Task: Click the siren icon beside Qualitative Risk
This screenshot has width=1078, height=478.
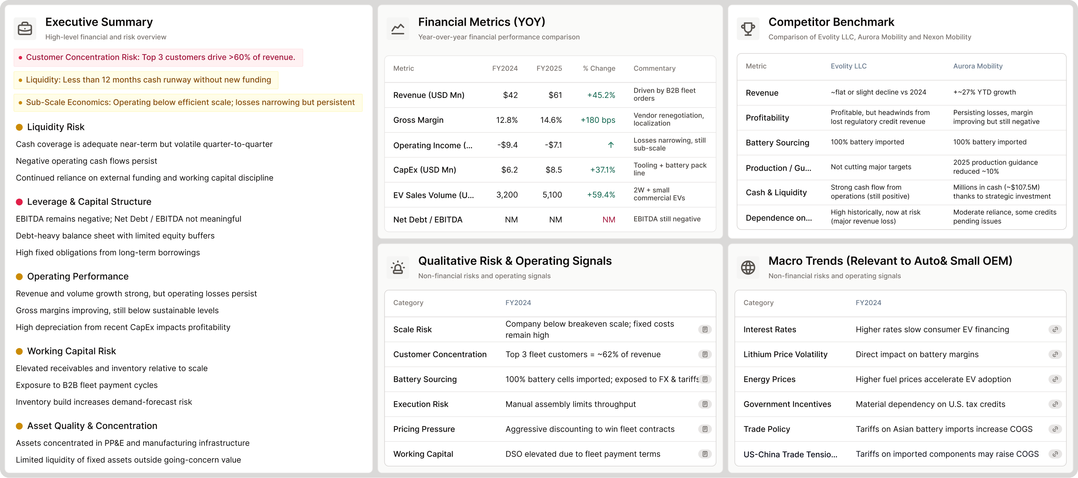Action: (397, 267)
